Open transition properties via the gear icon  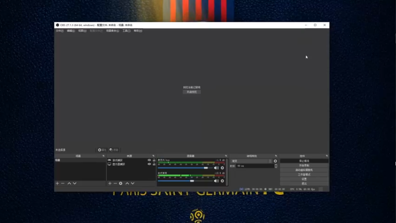pyautogui.click(x=275, y=161)
